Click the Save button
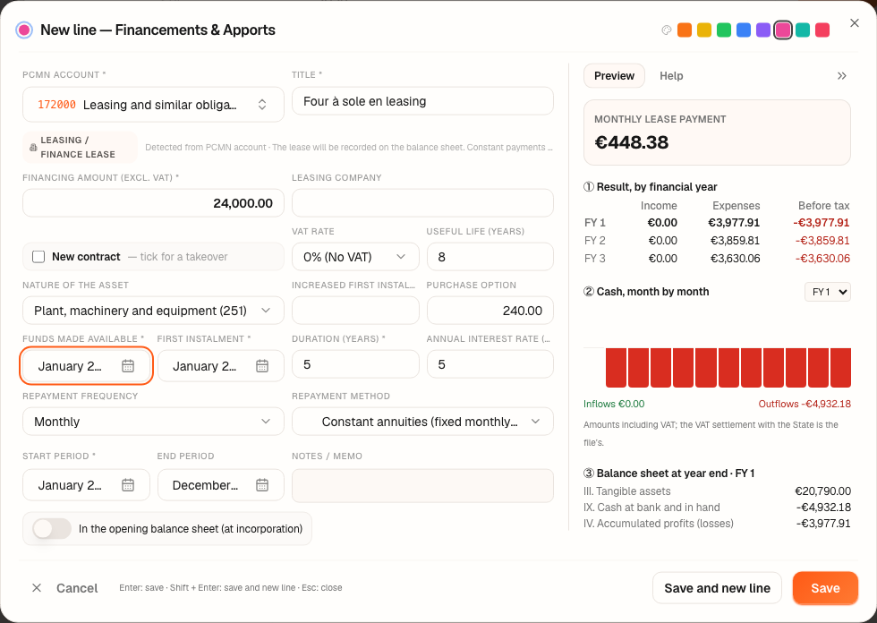Screen dimensions: 877x623 (825, 588)
